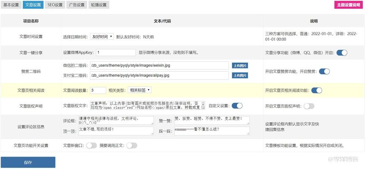This screenshot has width=366, height=169.
Task: Disable the 开启赞赏 toggle
Action: (324, 71)
